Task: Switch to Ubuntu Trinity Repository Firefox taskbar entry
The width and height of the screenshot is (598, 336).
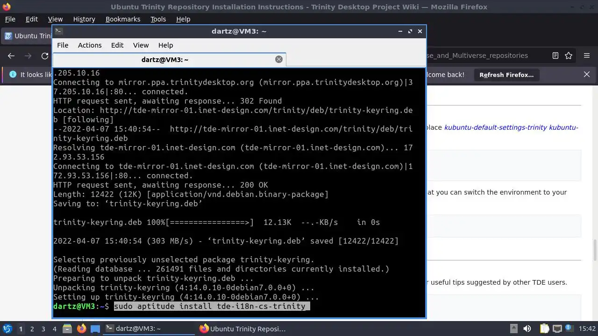Action: [x=243, y=329]
